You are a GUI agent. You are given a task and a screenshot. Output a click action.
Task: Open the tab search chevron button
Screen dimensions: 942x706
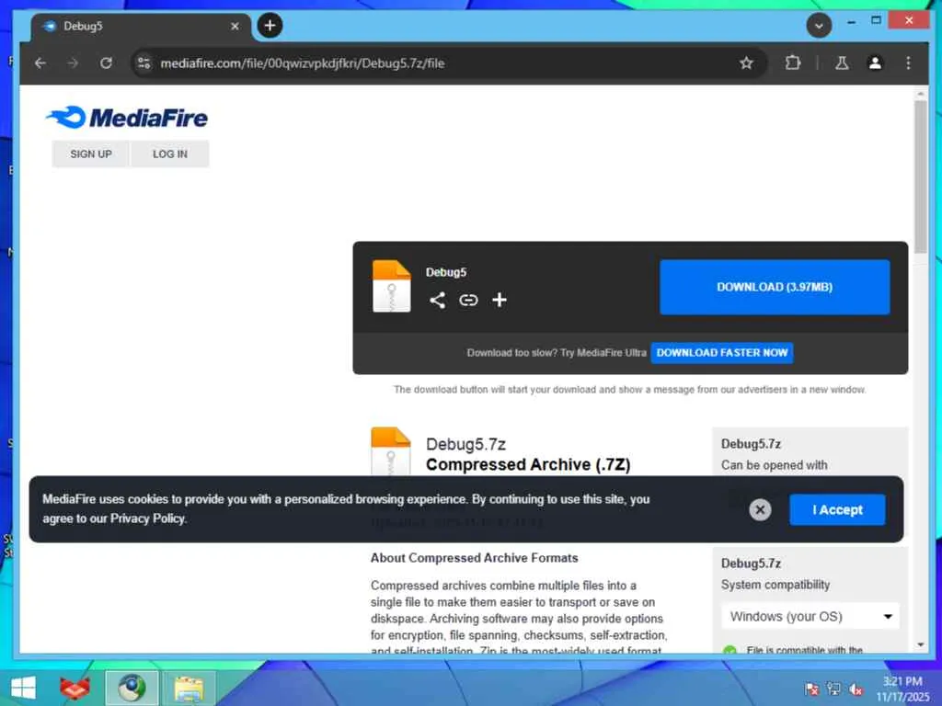819,26
